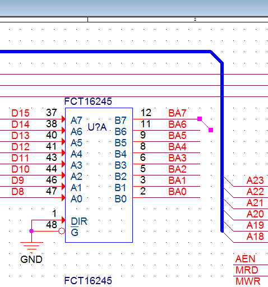Select the lower magenta bus entry handle
Viewport: 268px width, 287px height.
coord(211,130)
